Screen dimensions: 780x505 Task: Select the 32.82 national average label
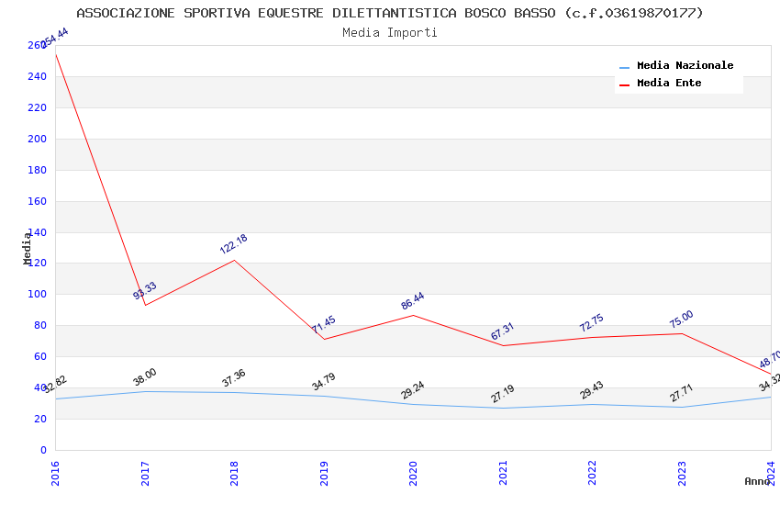(55, 385)
